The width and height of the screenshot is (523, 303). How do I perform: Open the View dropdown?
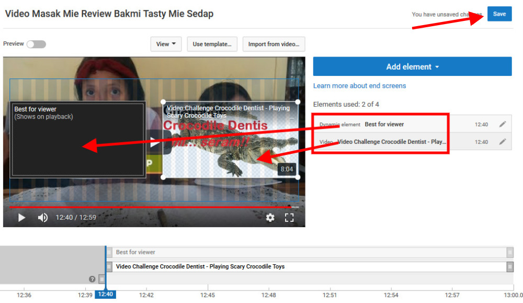click(x=166, y=44)
